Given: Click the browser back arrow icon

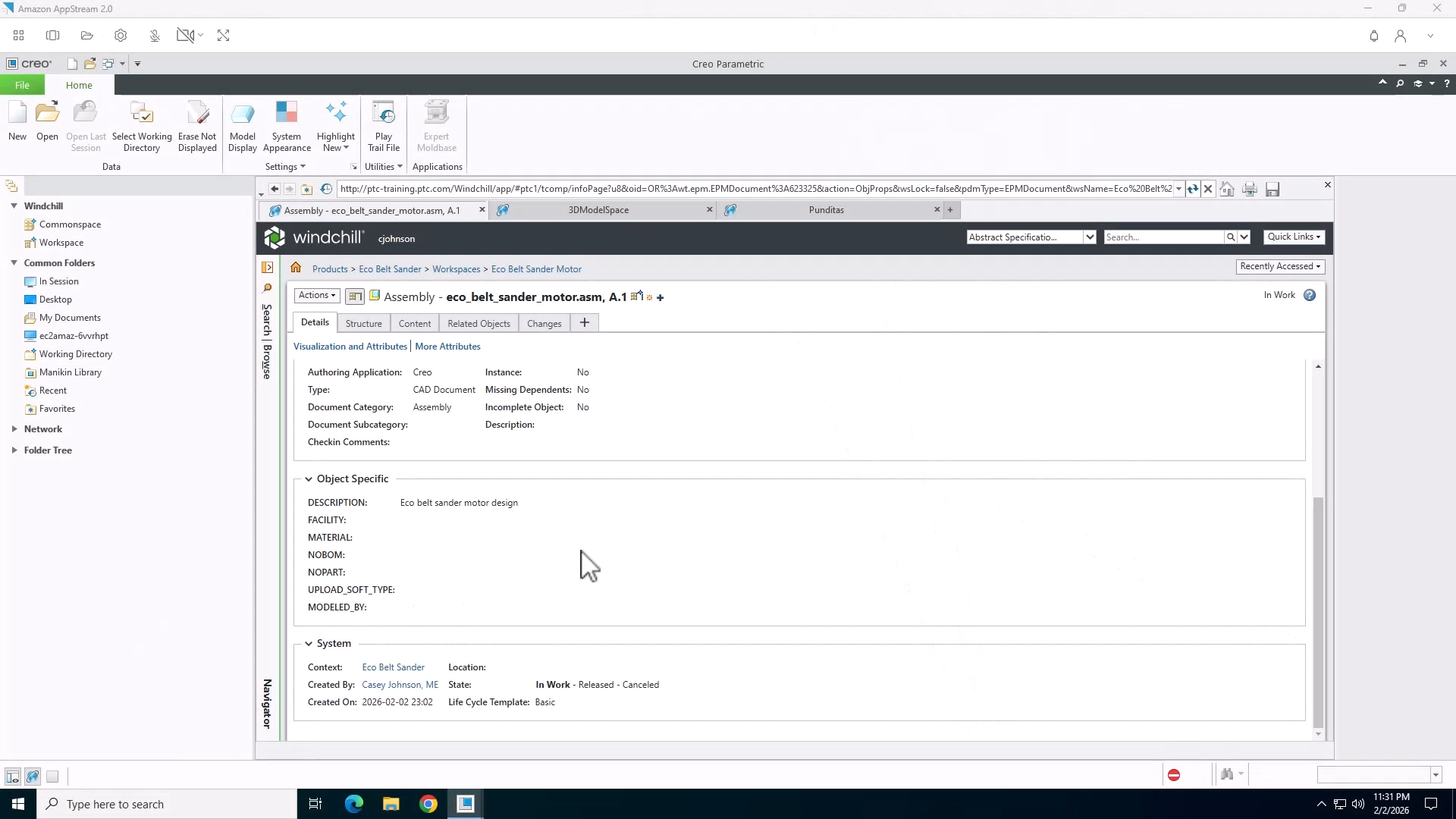Looking at the screenshot, I should pos(275,189).
